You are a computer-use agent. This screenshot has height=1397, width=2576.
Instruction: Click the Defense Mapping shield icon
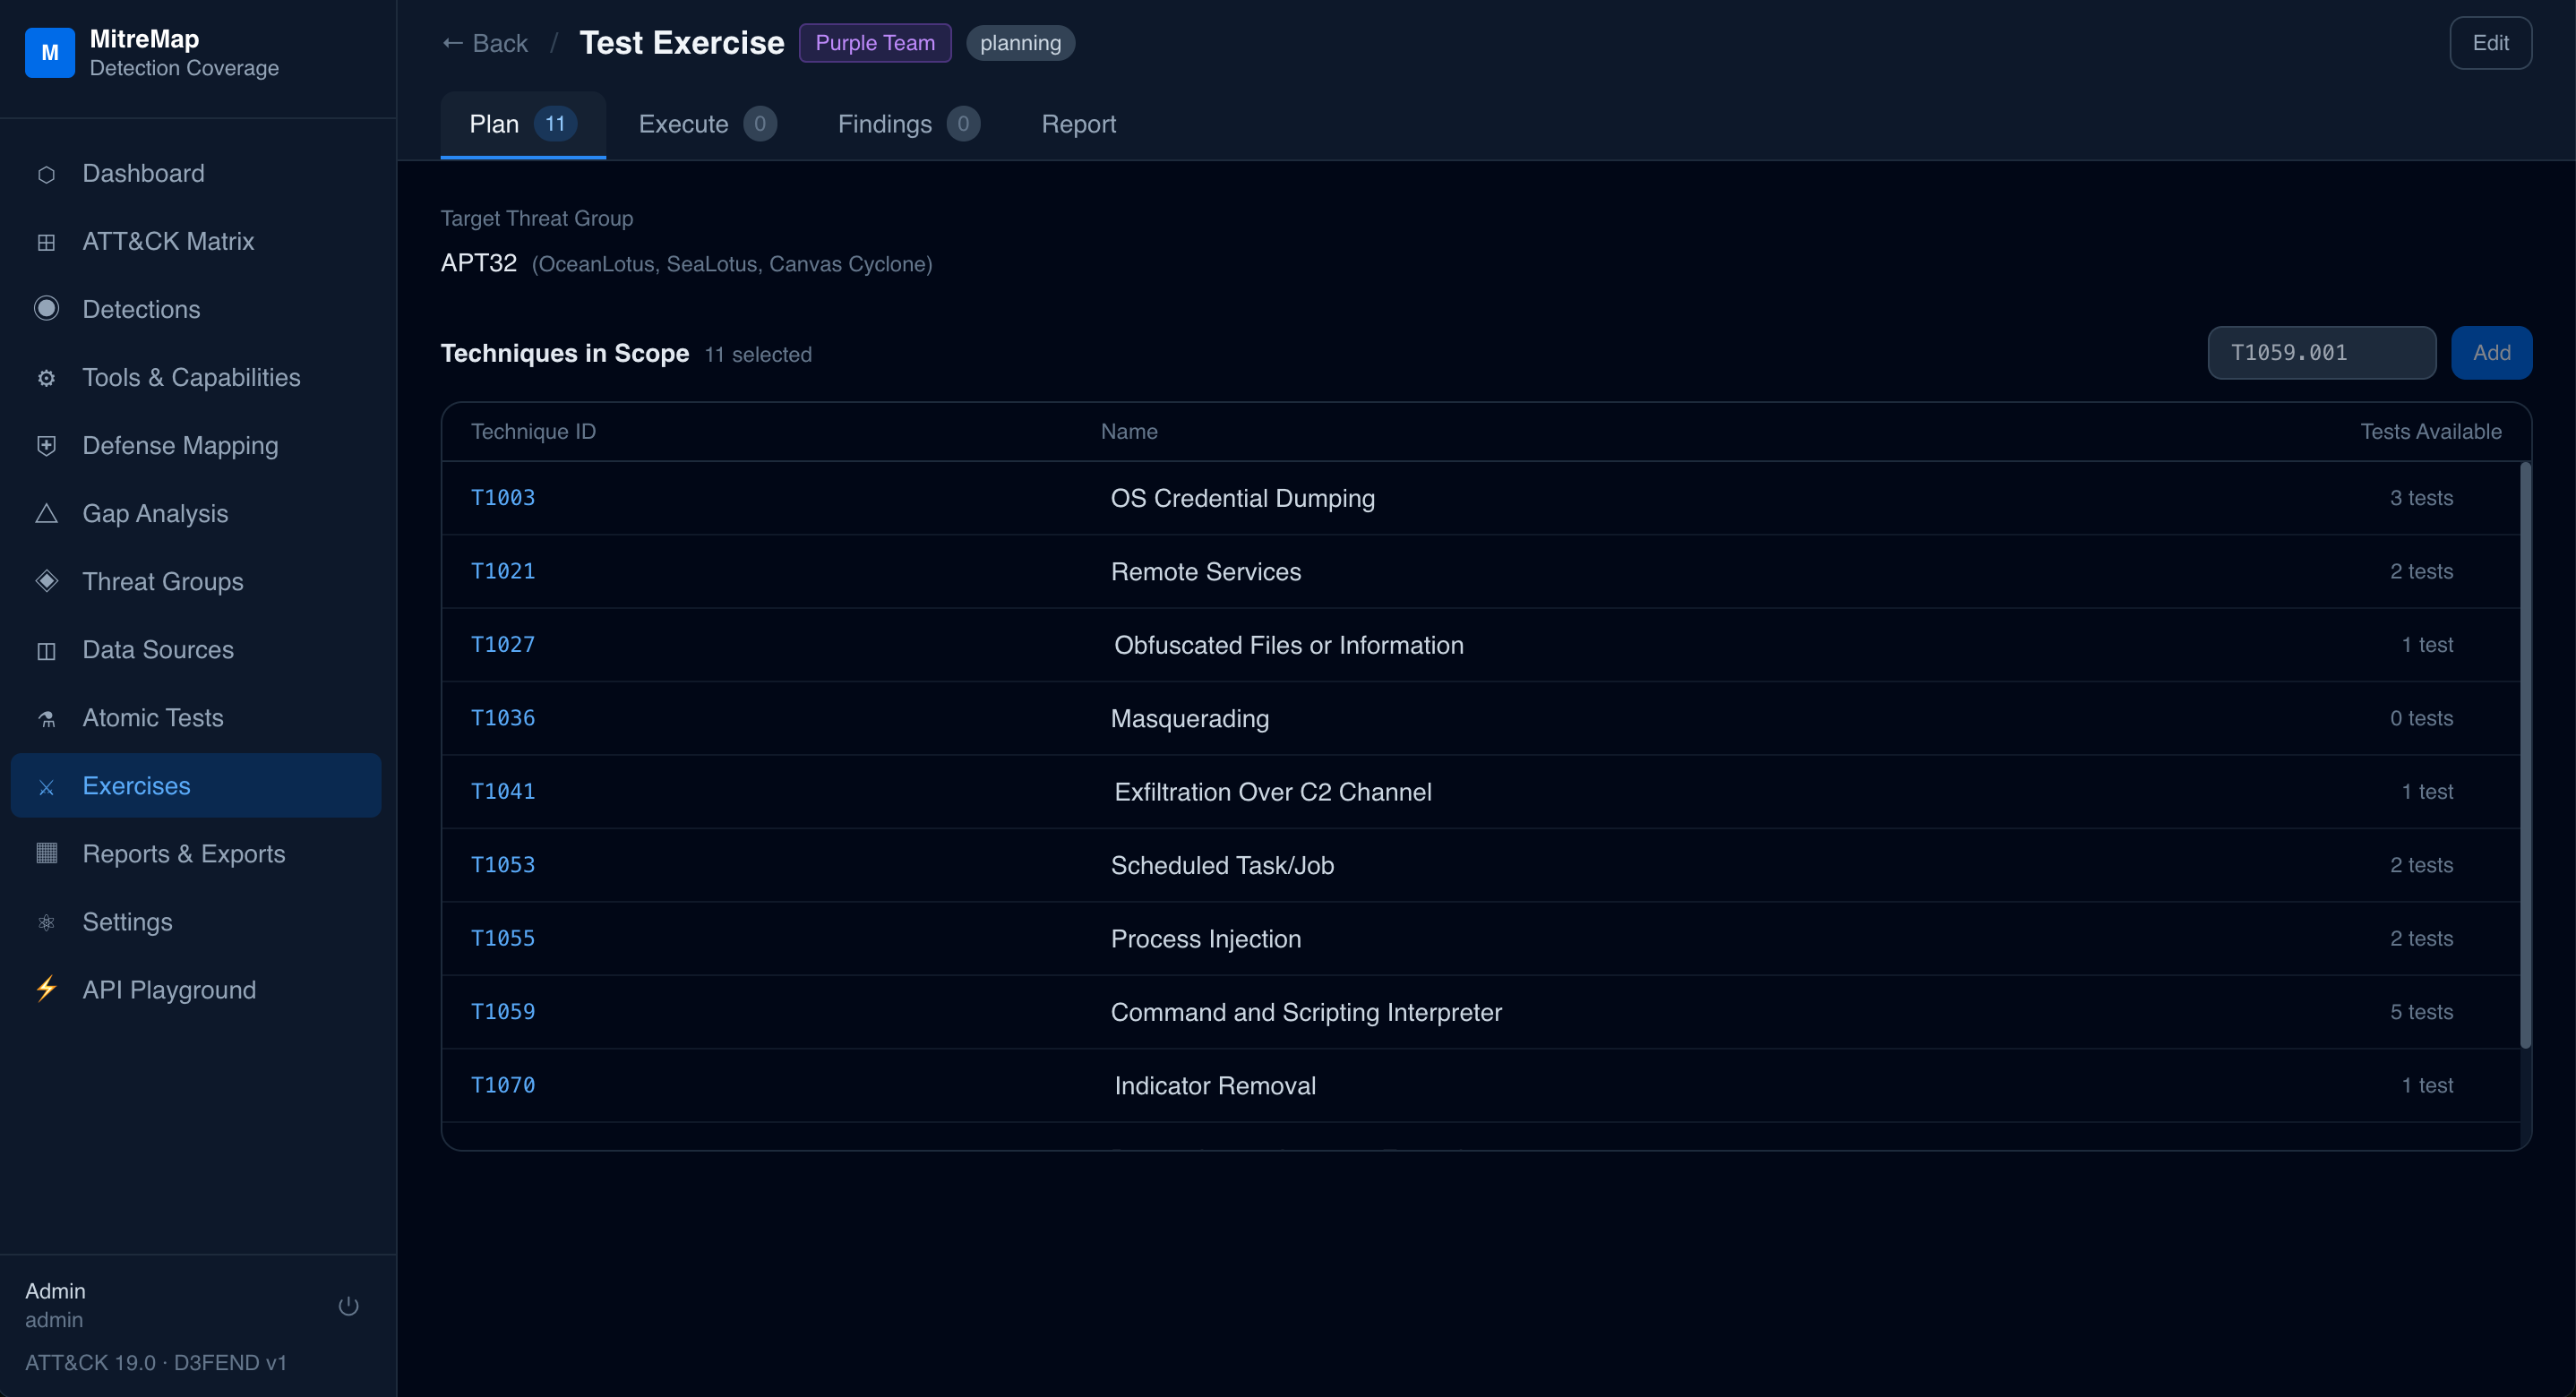pos(46,446)
